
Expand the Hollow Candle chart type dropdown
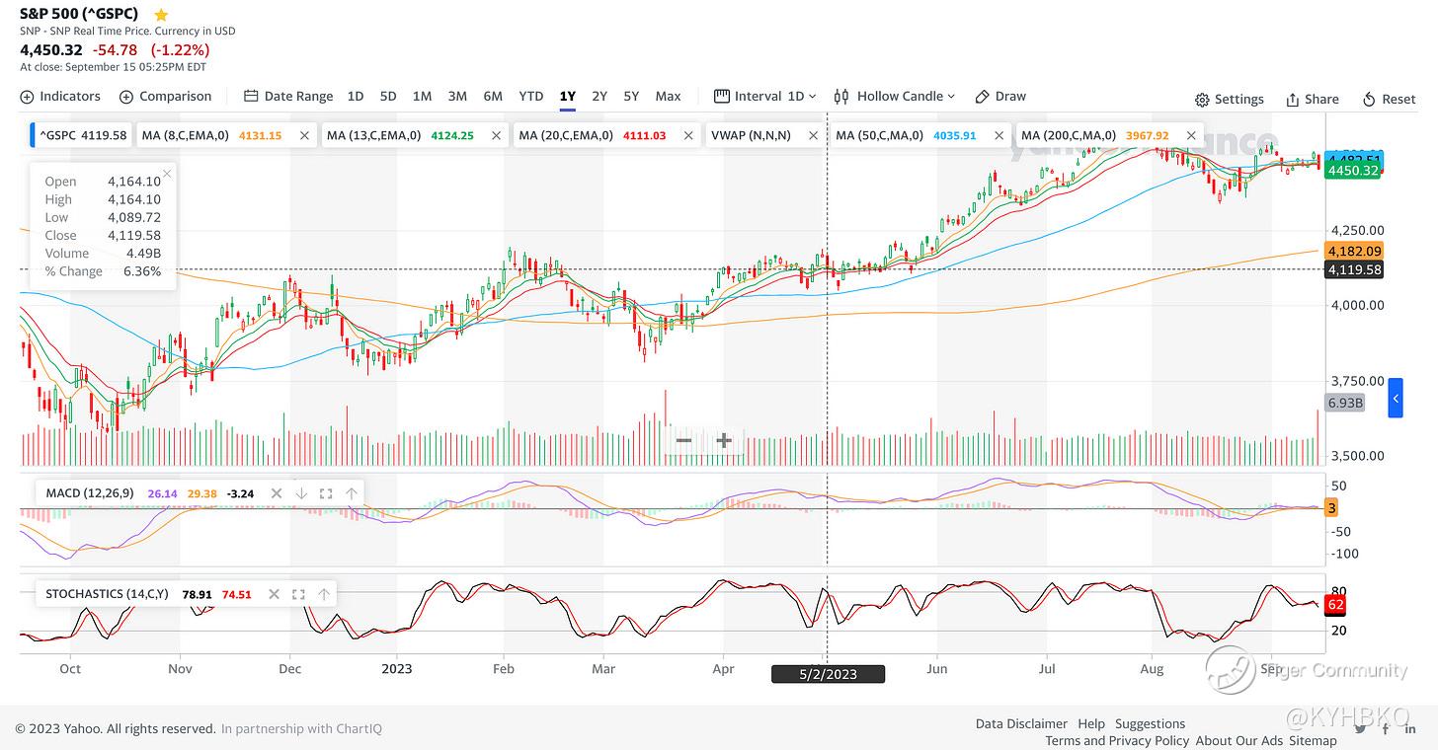(895, 97)
